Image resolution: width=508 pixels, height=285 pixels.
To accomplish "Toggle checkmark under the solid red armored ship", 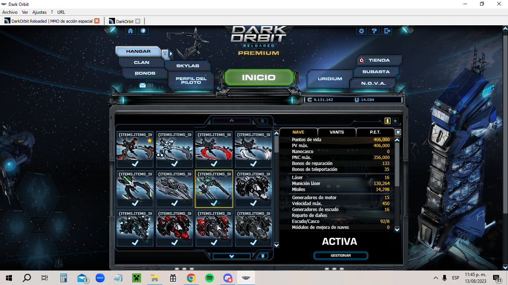I will coord(175,243).
